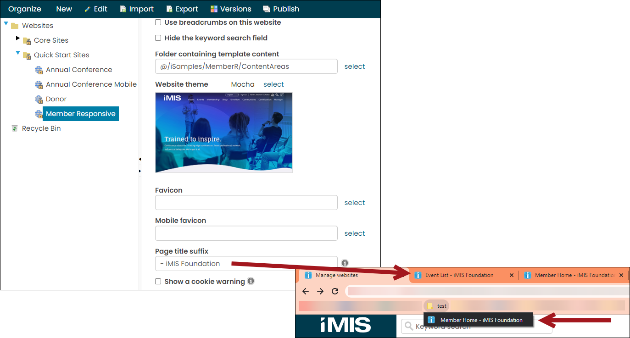630x338 pixels.
Task: Click the Edit pencil toolbar button
Action: point(96,9)
